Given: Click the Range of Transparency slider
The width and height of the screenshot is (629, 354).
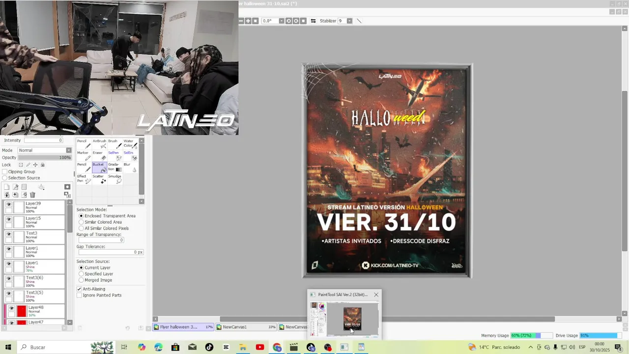Looking at the screenshot, I should (101, 240).
